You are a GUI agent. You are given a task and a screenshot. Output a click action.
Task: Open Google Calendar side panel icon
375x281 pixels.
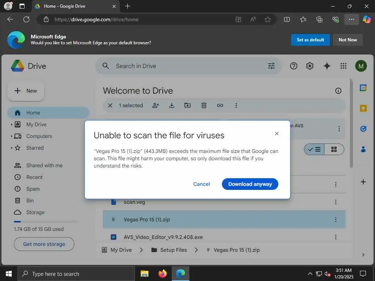(x=363, y=88)
